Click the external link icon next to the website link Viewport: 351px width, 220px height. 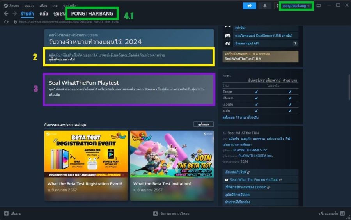point(248,172)
